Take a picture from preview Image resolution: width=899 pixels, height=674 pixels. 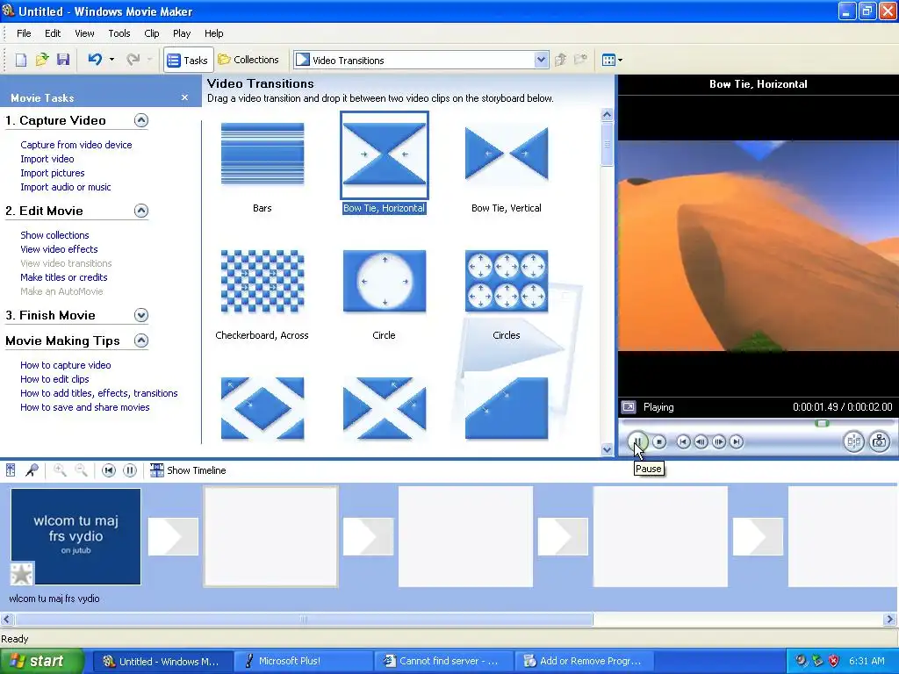[x=880, y=442]
